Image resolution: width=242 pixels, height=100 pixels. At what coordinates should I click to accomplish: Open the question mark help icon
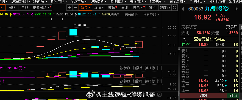184,39
